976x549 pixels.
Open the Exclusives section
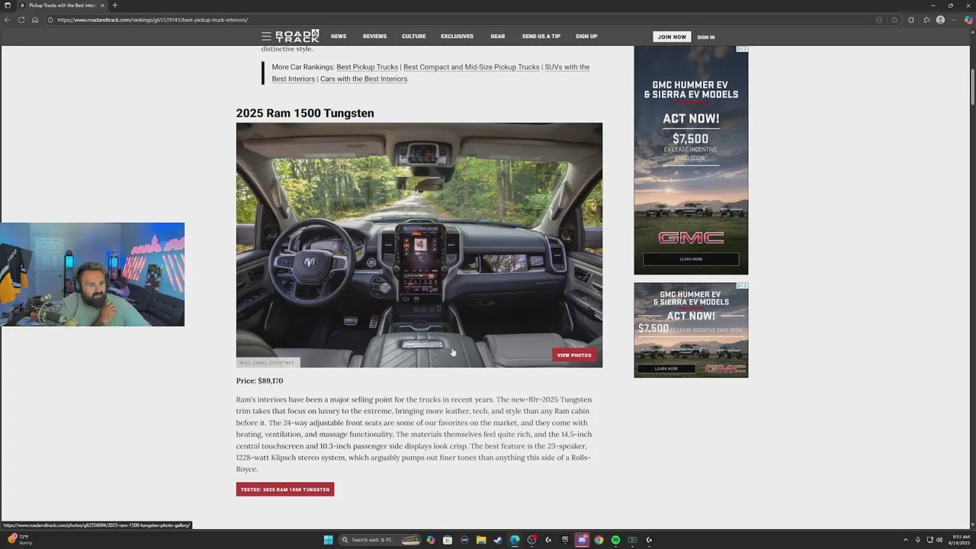tap(457, 36)
